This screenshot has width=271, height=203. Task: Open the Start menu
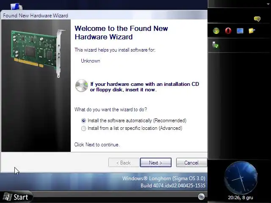coord(17,197)
